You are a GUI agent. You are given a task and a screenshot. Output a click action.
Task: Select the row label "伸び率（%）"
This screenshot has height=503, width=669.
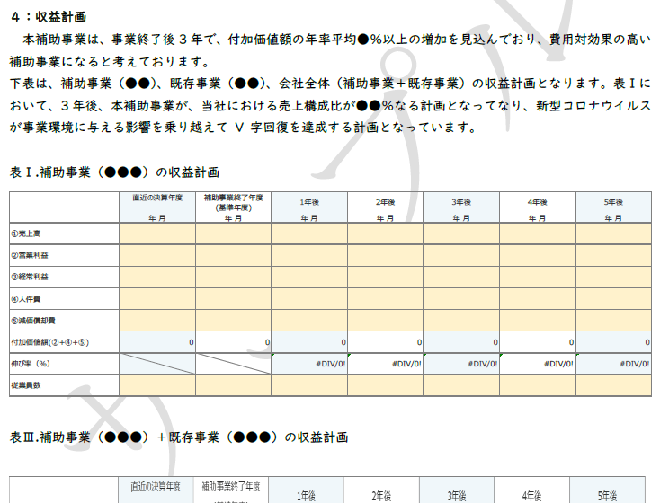(31, 364)
